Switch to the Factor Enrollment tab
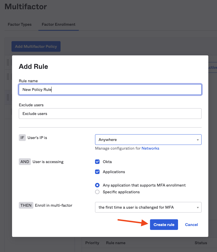The image size is (217, 252). click(x=58, y=24)
